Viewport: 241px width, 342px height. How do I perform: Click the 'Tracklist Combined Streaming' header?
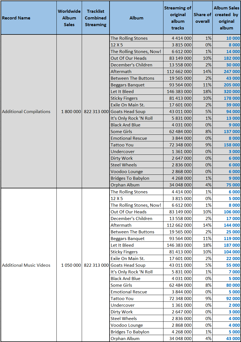point(96,18)
